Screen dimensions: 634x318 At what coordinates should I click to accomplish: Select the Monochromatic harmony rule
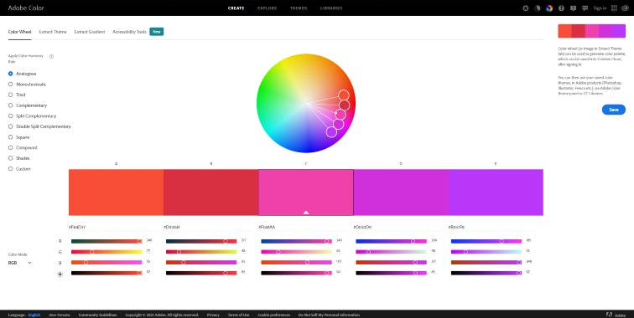[x=27, y=85]
